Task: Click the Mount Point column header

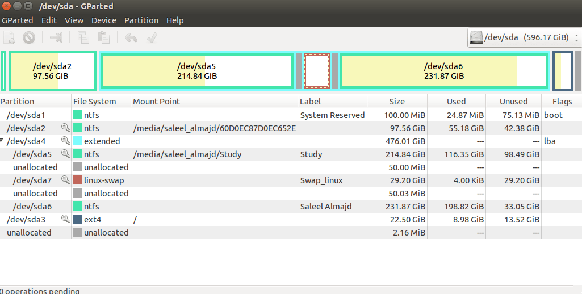Action: pos(156,102)
